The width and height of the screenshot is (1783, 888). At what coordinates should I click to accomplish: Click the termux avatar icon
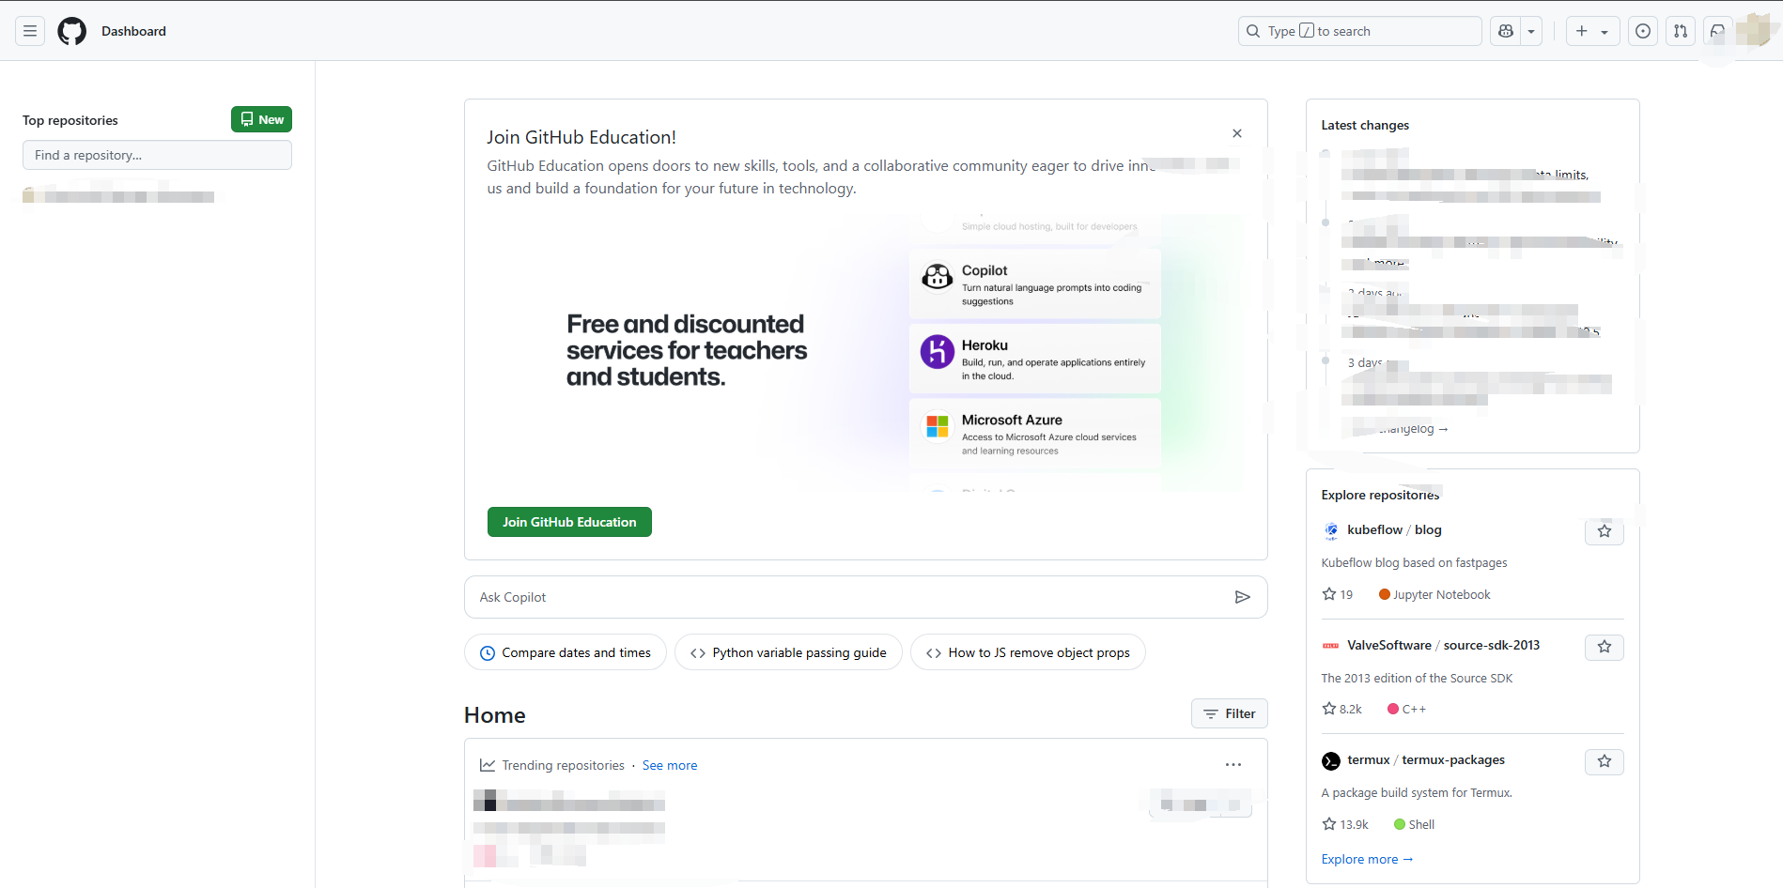coord(1331,760)
